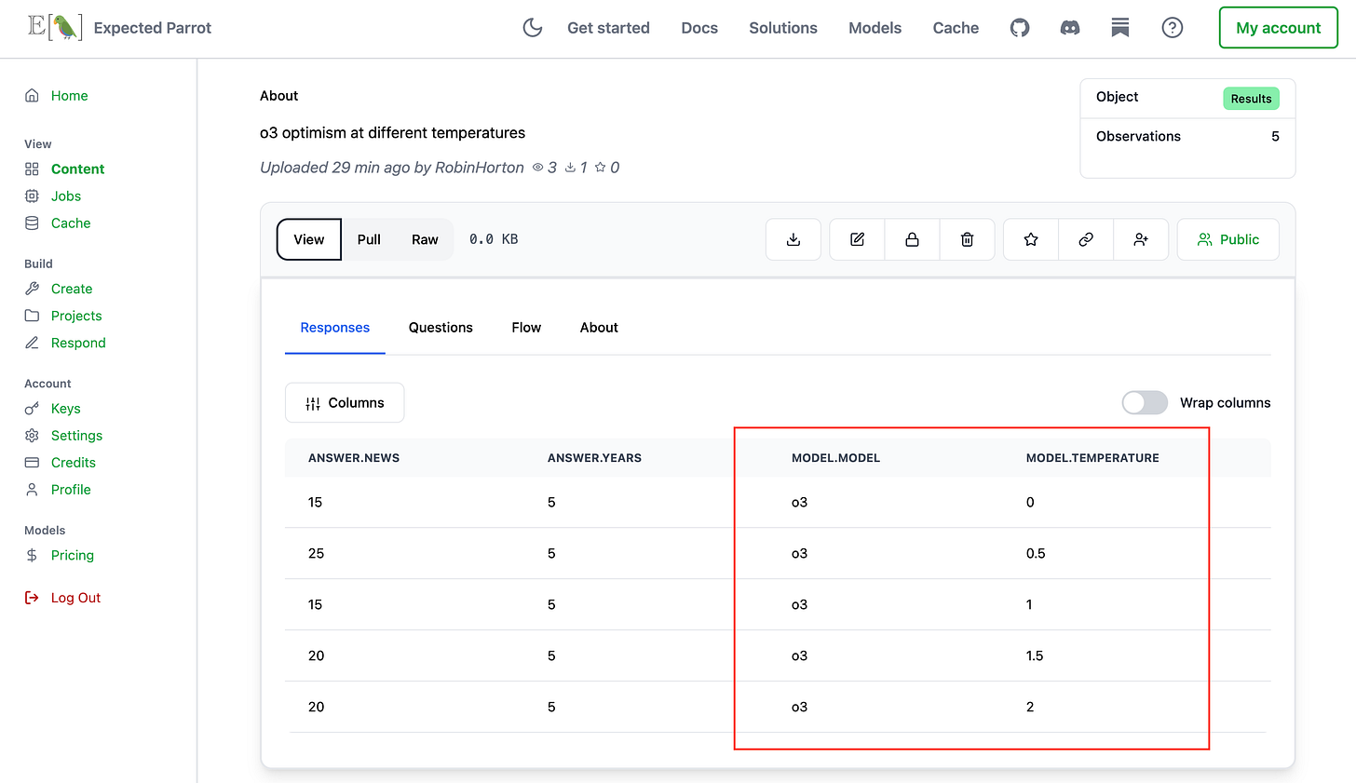Switch to the About tab

tap(599, 328)
